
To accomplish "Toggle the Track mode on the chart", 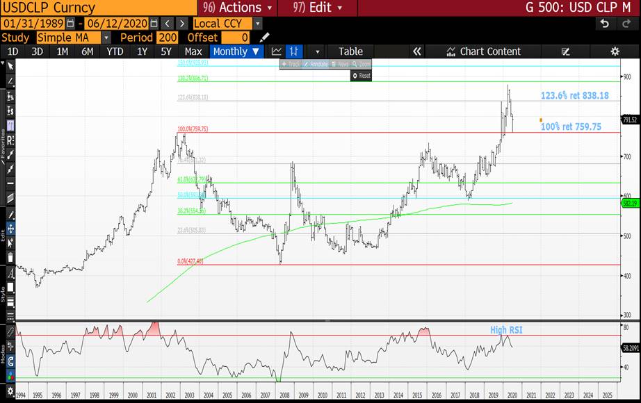I will tap(291, 64).
